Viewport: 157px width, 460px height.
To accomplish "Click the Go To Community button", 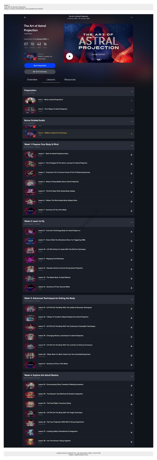I will [x=40, y=72].
